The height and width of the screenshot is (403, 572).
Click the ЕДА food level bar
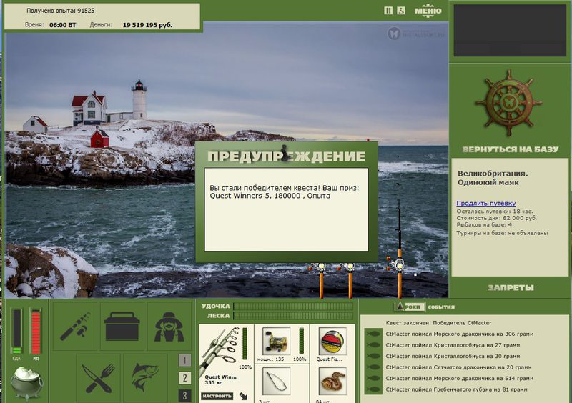(16, 331)
